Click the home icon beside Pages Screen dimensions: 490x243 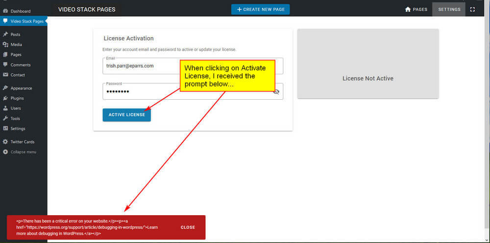[x=408, y=9]
